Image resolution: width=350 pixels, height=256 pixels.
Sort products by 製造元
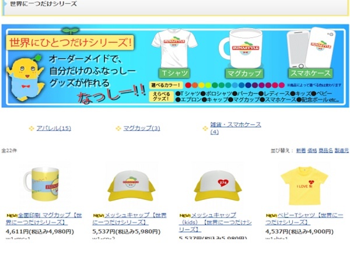341,150
